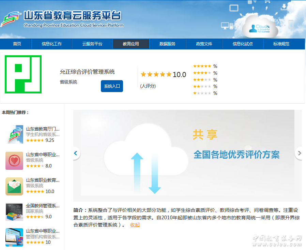This screenshot has height=250, width=306.
Task: Click the first recommended app's colorful logo
Action: pyautogui.click(x=14, y=134)
